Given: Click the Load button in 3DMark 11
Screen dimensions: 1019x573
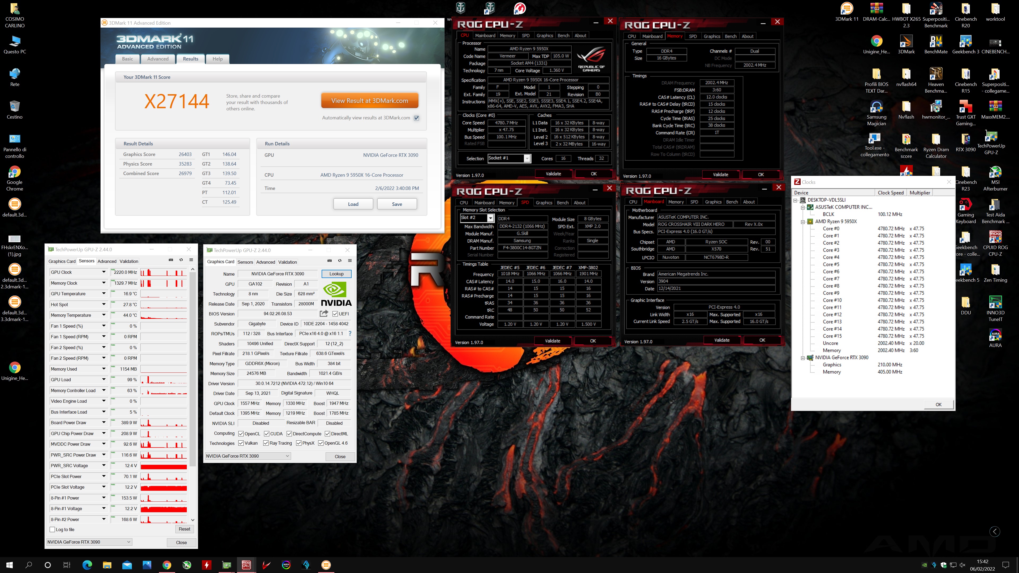Looking at the screenshot, I should [x=353, y=204].
